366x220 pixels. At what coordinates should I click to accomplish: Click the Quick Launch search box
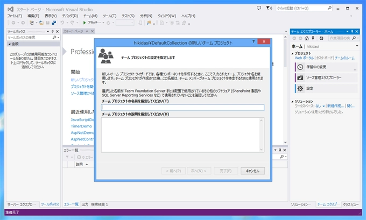[x=304, y=8]
